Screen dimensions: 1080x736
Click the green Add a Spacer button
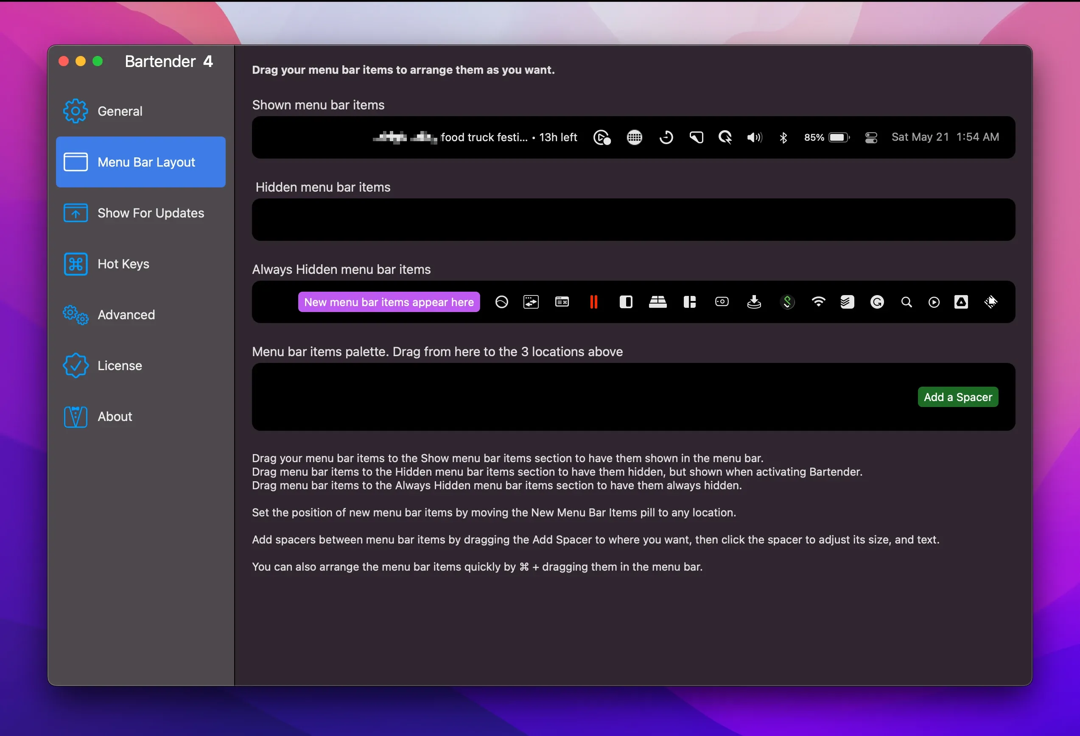(957, 397)
